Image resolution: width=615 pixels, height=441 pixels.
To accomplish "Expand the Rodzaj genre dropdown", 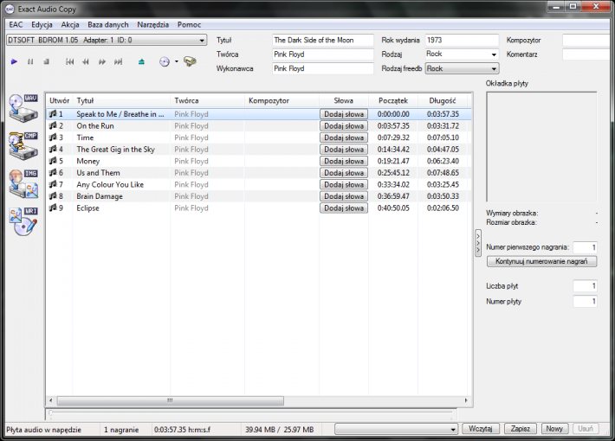I will 494,54.
